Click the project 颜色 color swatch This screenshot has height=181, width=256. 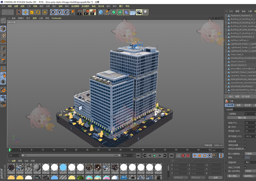coord(247,157)
